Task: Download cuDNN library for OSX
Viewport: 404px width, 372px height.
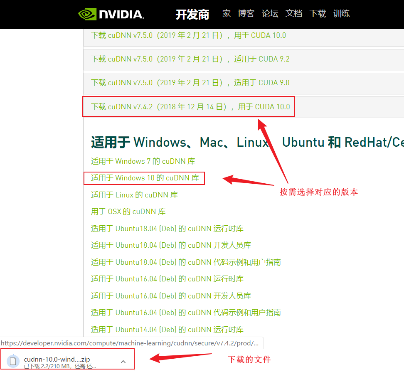Action: point(128,212)
